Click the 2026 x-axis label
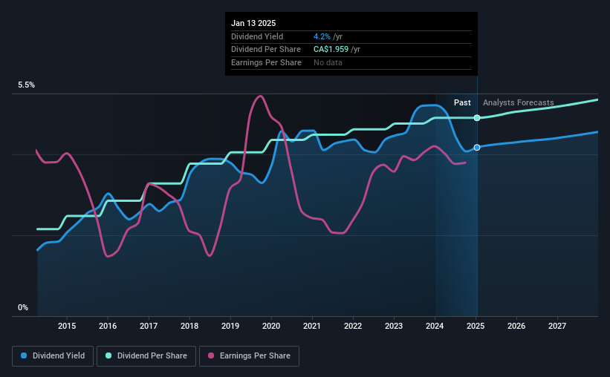Image resolution: width=610 pixels, height=377 pixels. 516,326
